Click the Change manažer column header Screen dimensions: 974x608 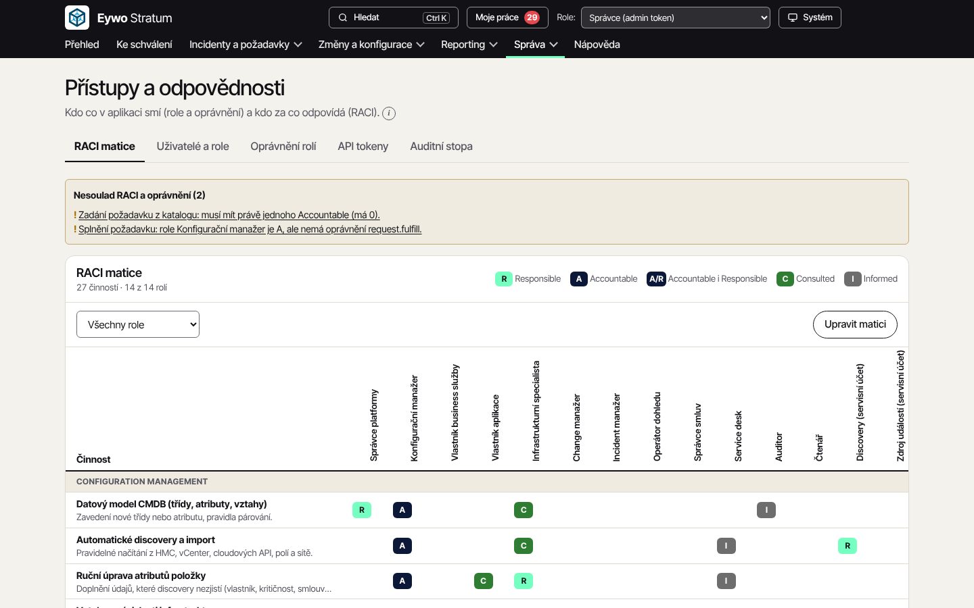point(576,428)
